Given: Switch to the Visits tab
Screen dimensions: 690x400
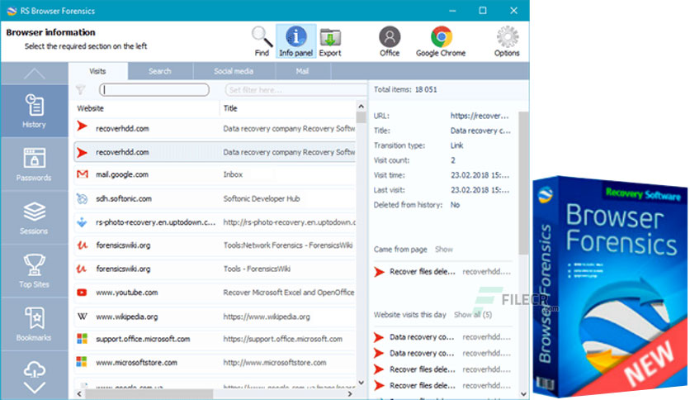Looking at the screenshot, I should tap(97, 71).
